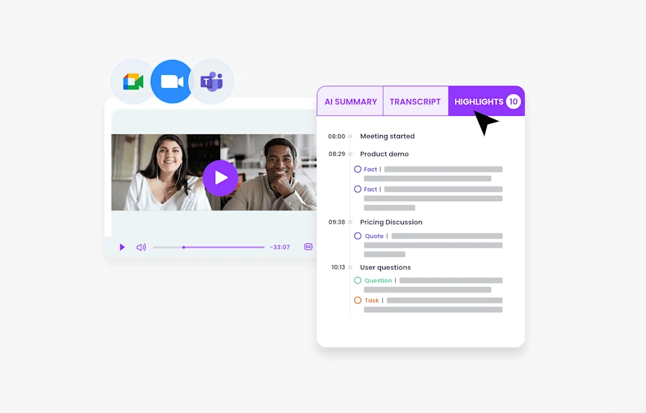The image size is (646, 413).
Task: Click the highlights count badge 10
Action: 514,102
